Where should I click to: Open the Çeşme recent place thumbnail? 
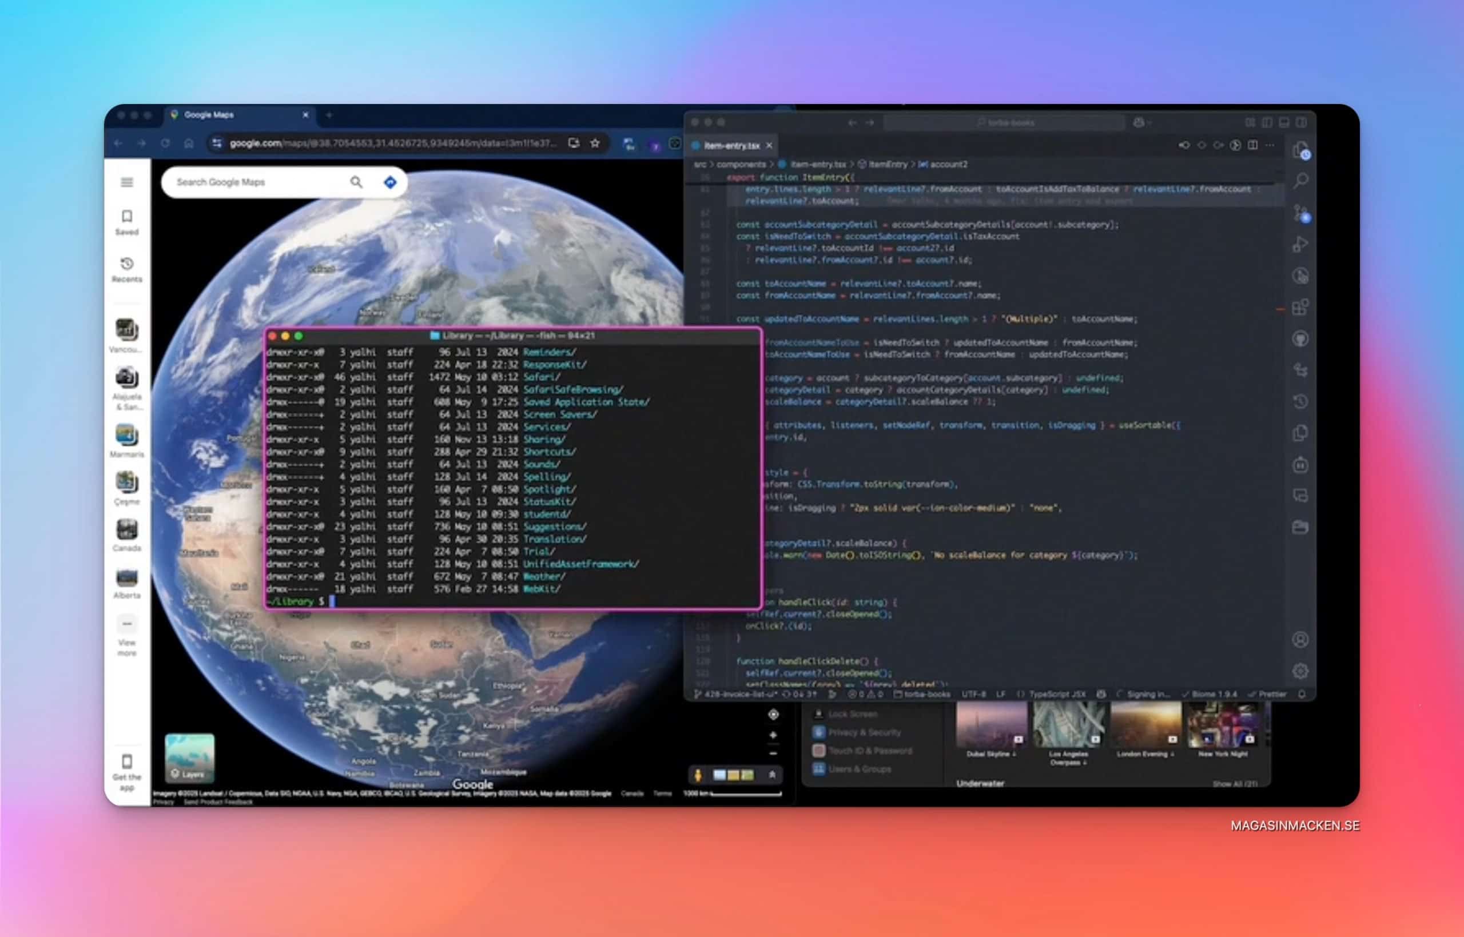tap(126, 483)
